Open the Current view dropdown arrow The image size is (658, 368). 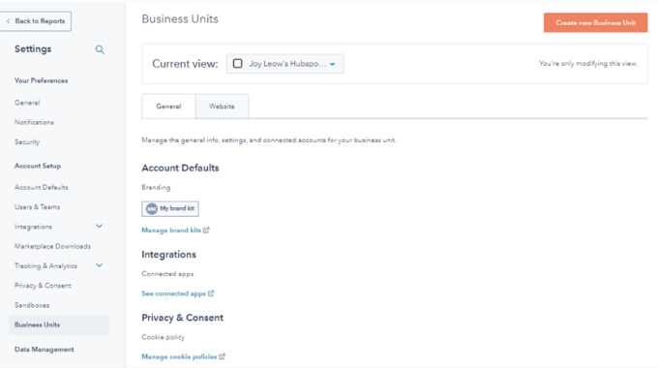(332, 64)
